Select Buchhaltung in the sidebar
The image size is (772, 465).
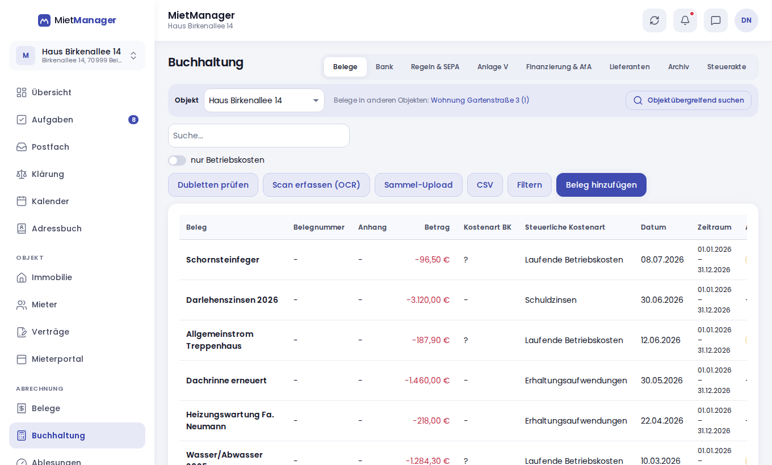coord(77,436)
